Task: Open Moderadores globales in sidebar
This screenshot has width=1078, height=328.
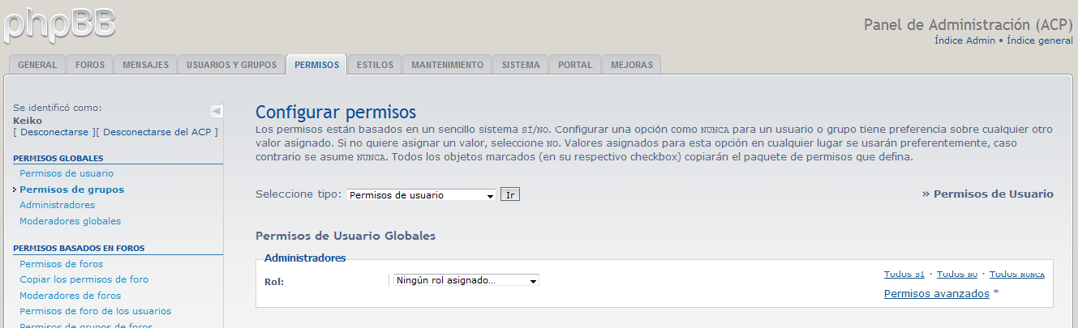Action: pos(70,221)
